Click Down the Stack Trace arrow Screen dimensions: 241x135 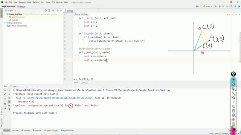click(x=9, y=94)
